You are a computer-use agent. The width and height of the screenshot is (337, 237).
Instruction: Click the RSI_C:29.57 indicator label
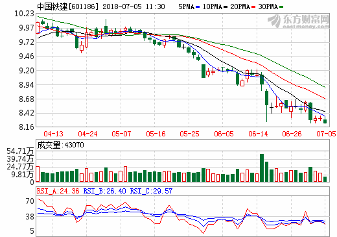pos(151,191)
